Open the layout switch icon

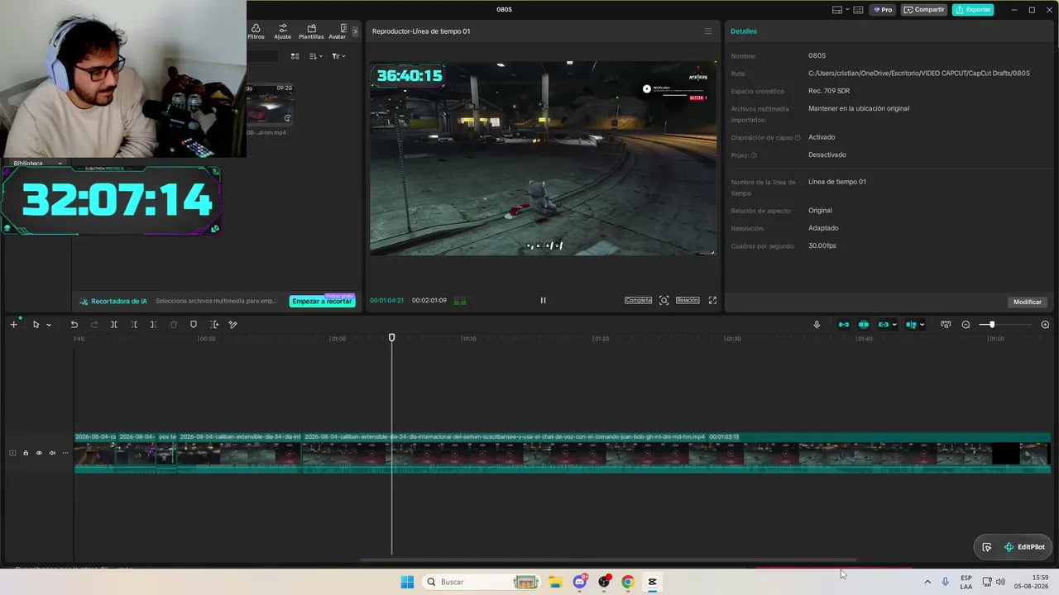[x=837, y=10]
